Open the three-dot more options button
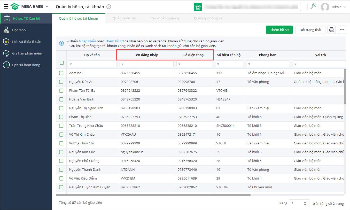Screen dimensions: 350x210 (x=342, y=30)
